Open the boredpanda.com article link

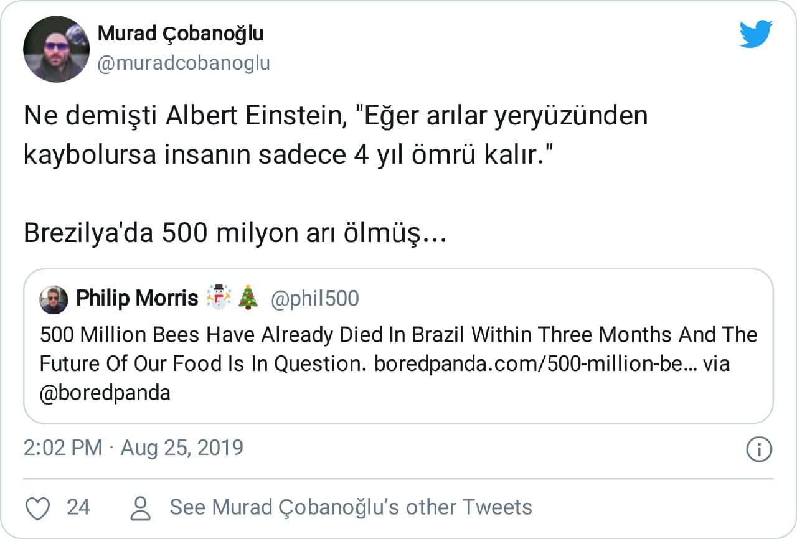click(x=535, y=364)
